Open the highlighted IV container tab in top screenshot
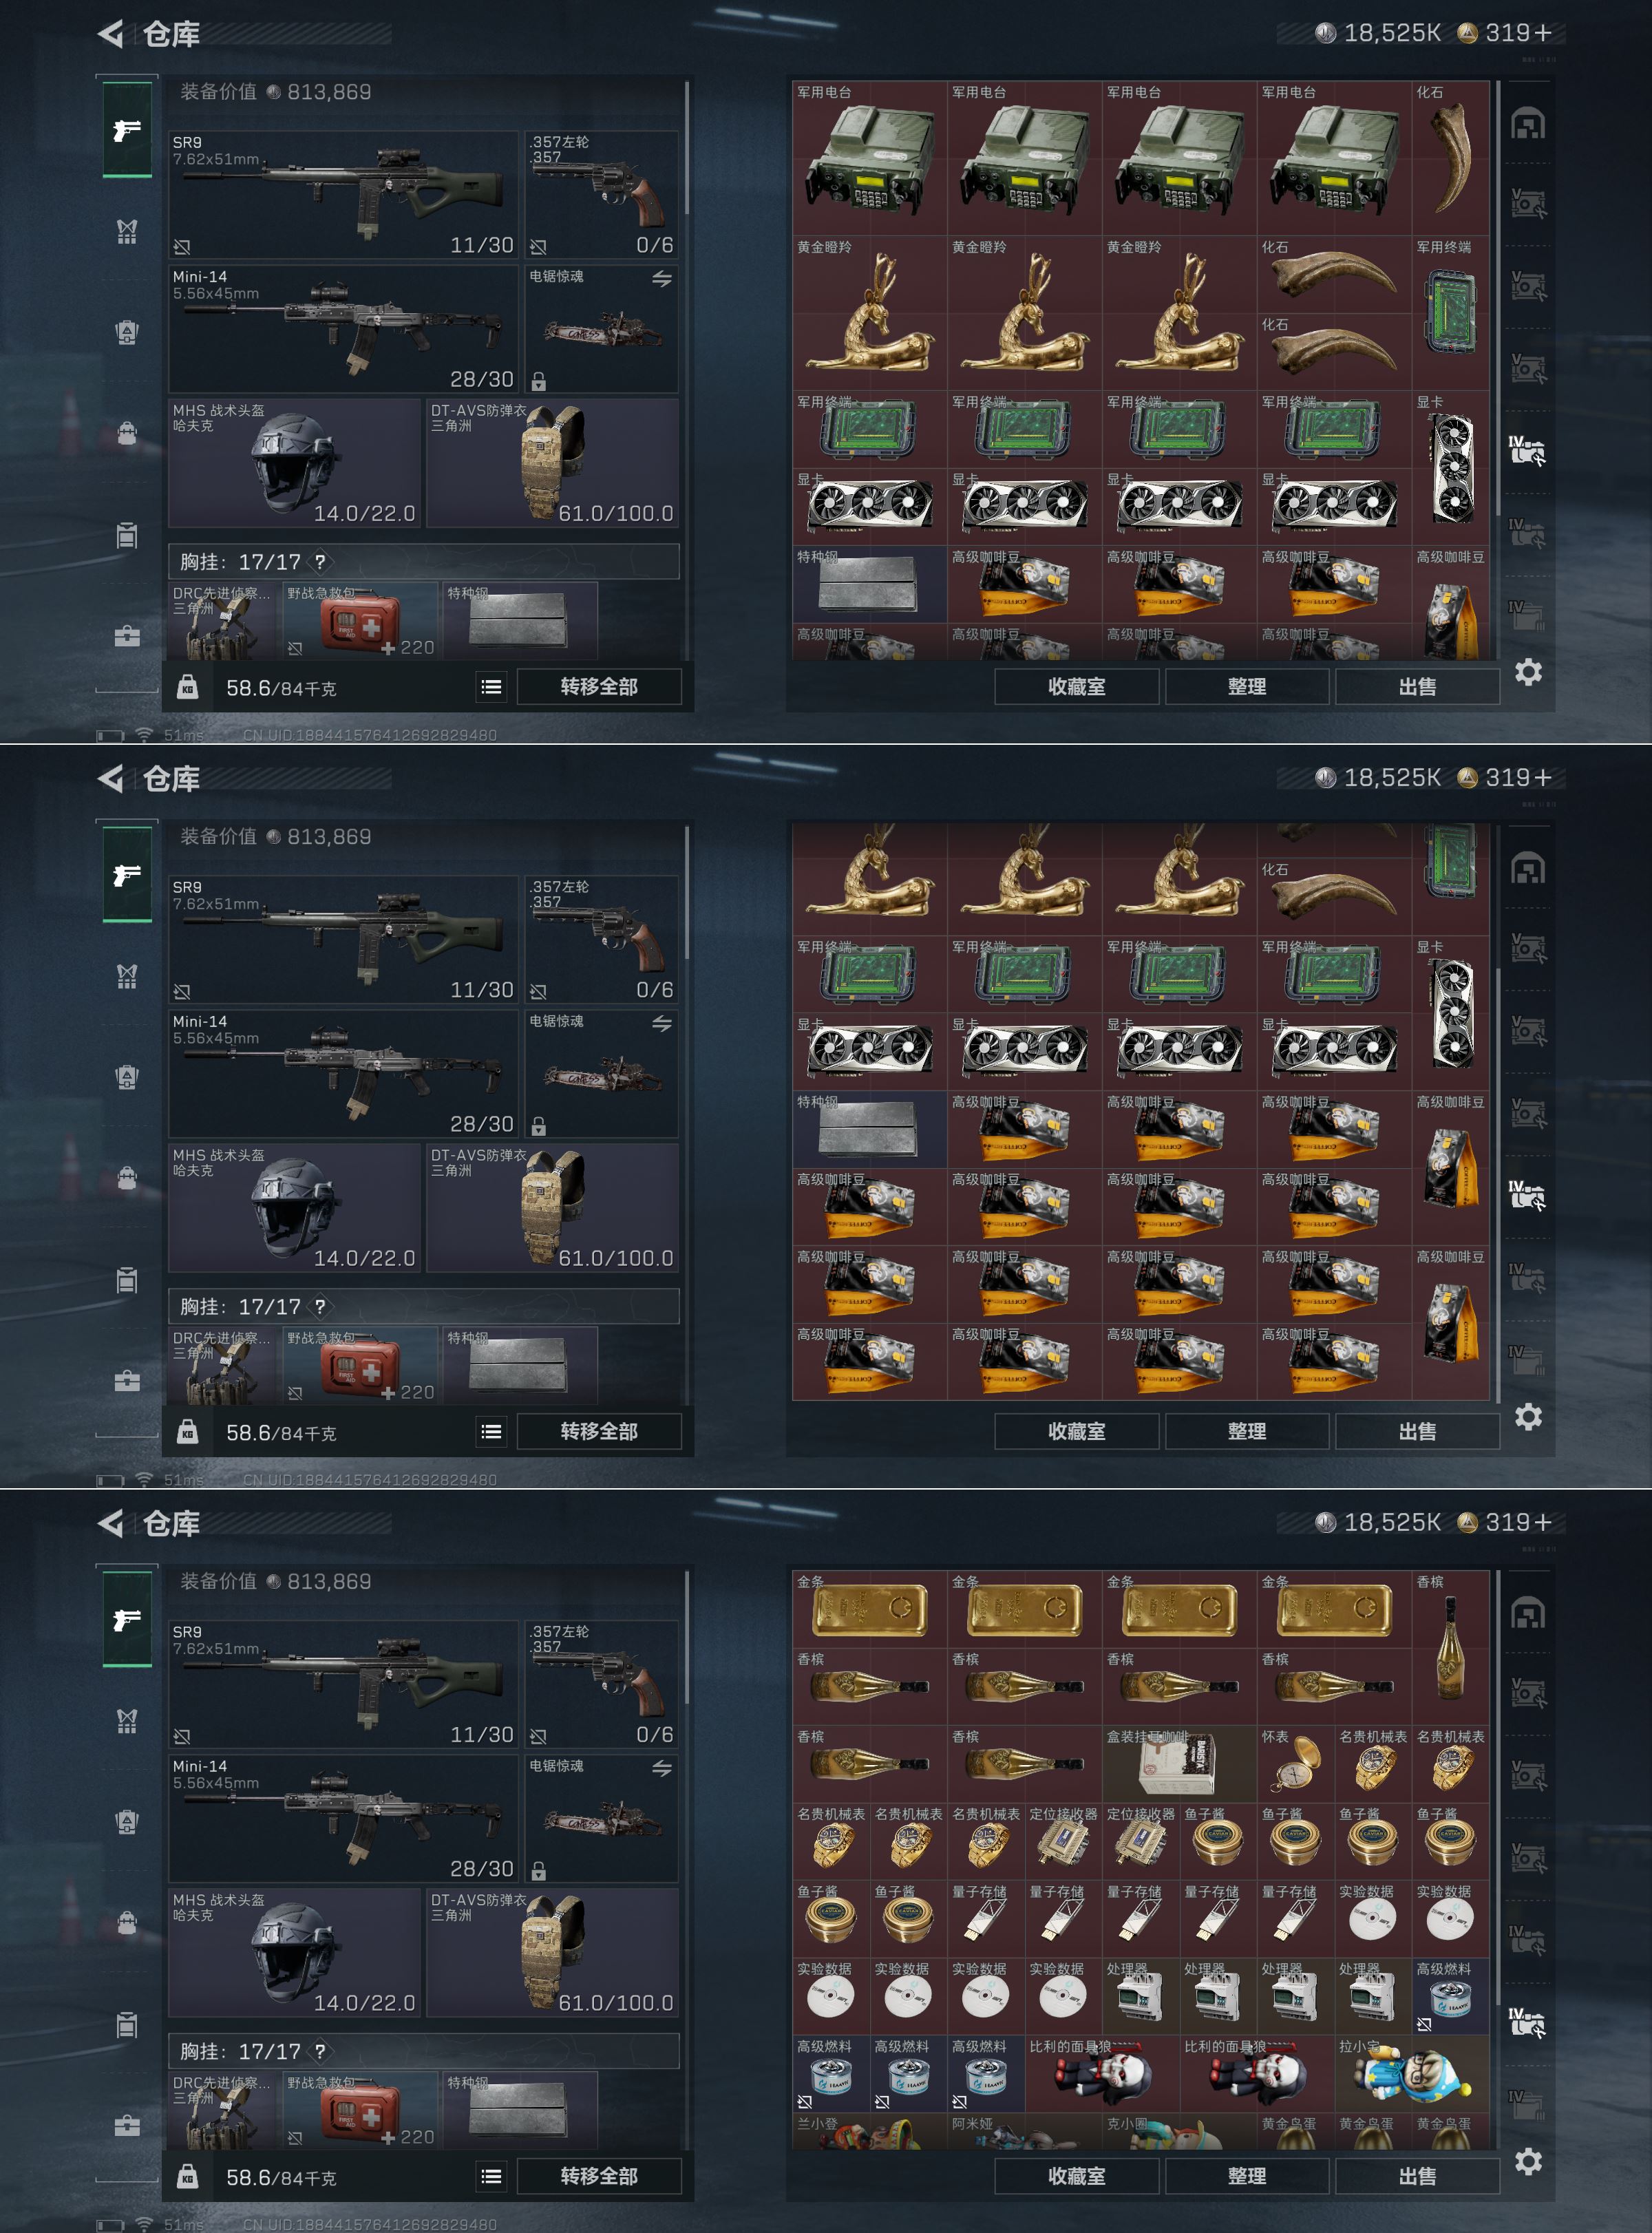The width and height of the screenshot is (1652, 2233). click(x=1527, y=450)
